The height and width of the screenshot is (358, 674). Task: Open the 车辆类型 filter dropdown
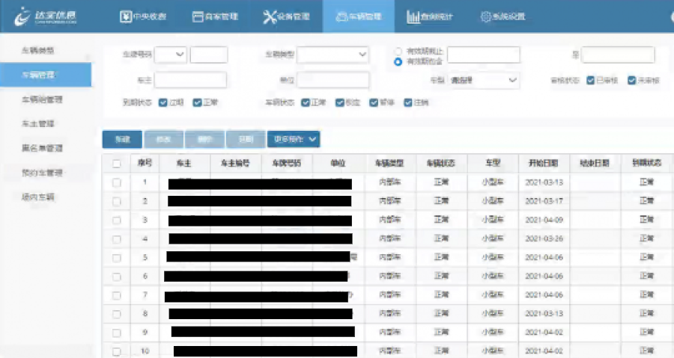click(x=334, y=55)
